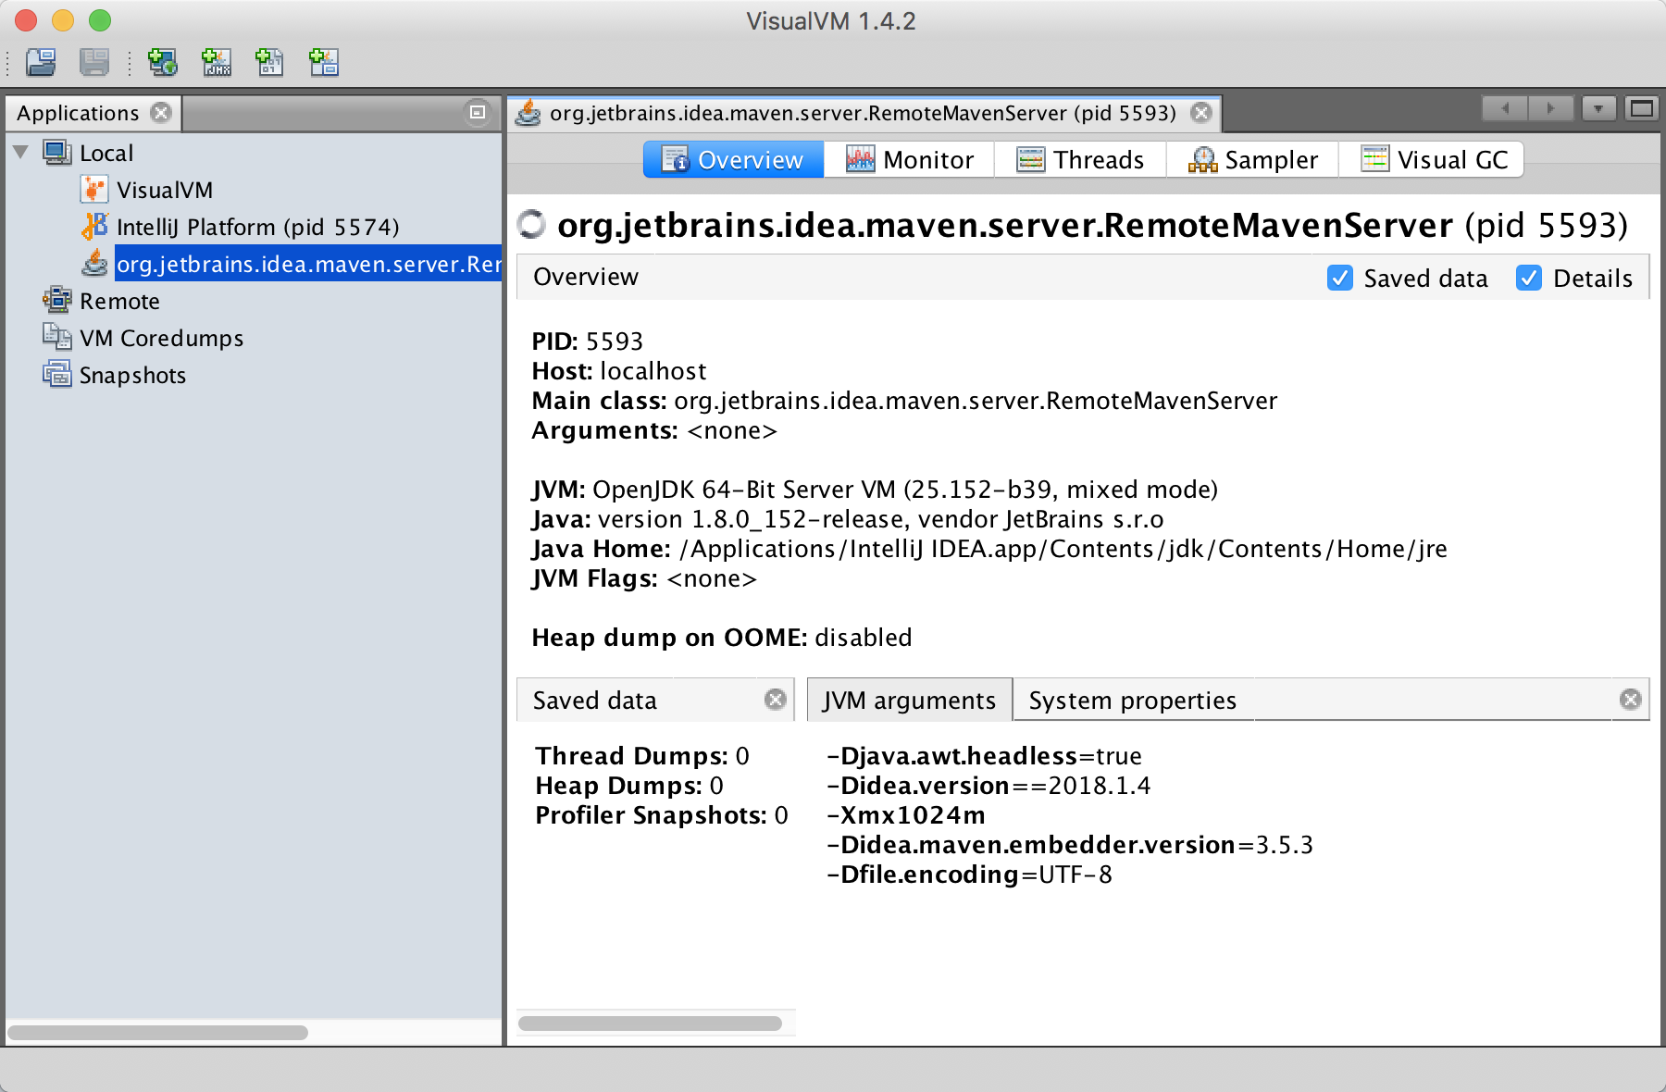This screenshot has width=1666, height=1092.
Task: Click the VM Coredumps icon
Action: (57, 338)
